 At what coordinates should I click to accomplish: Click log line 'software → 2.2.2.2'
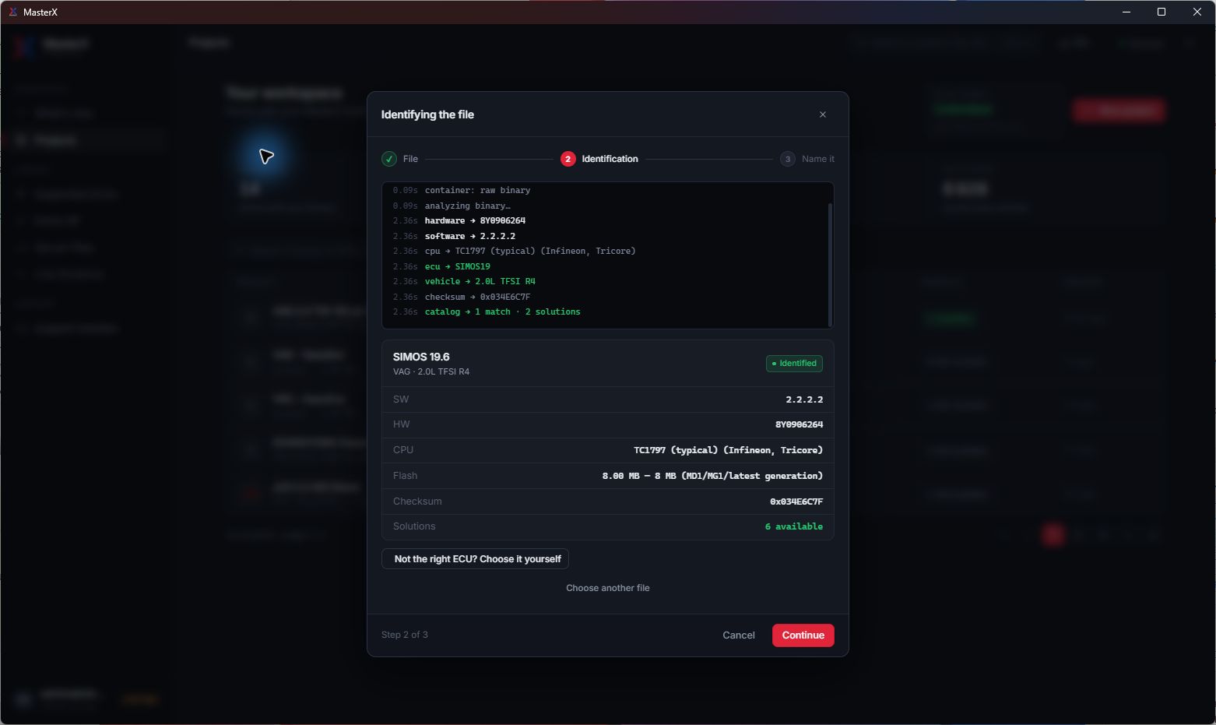click(470, 236)
